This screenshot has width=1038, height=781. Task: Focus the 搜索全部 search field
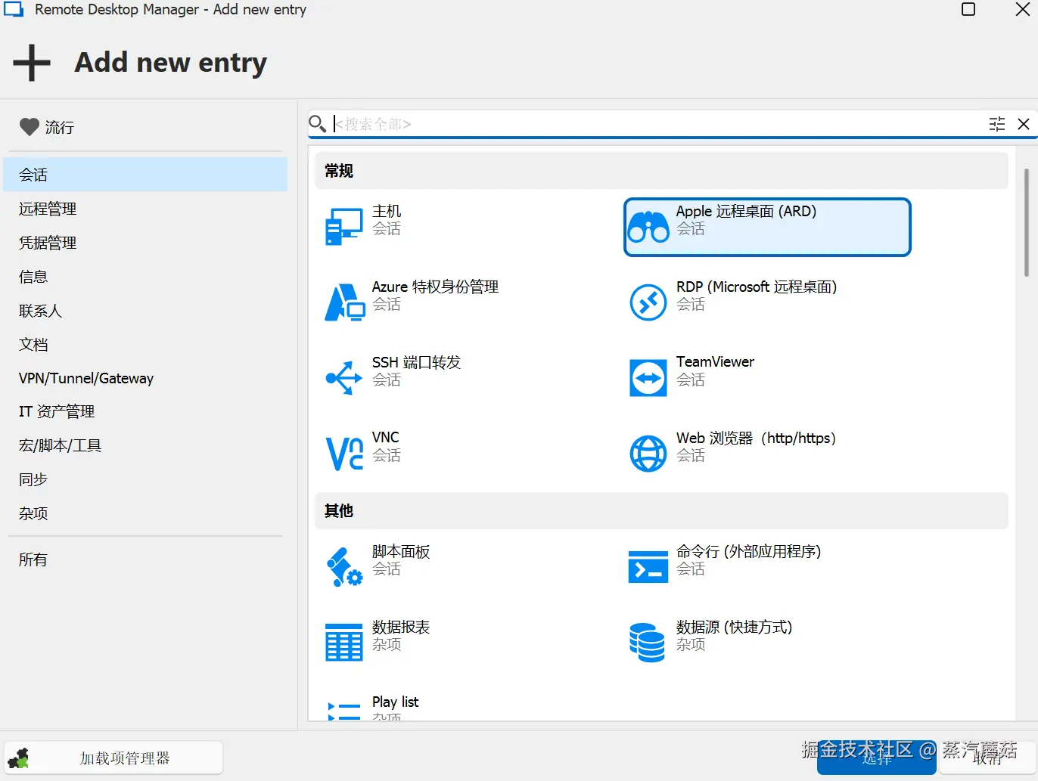click(x=658, y=124)
